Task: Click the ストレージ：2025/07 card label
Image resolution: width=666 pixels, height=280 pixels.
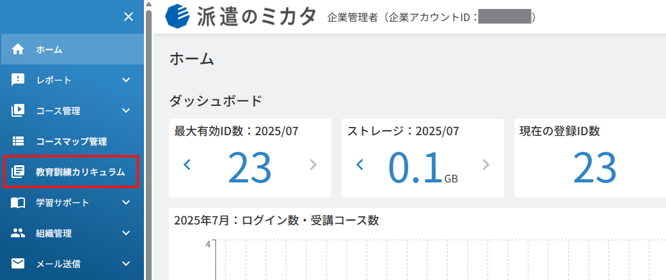Action: tap(404, 131)
